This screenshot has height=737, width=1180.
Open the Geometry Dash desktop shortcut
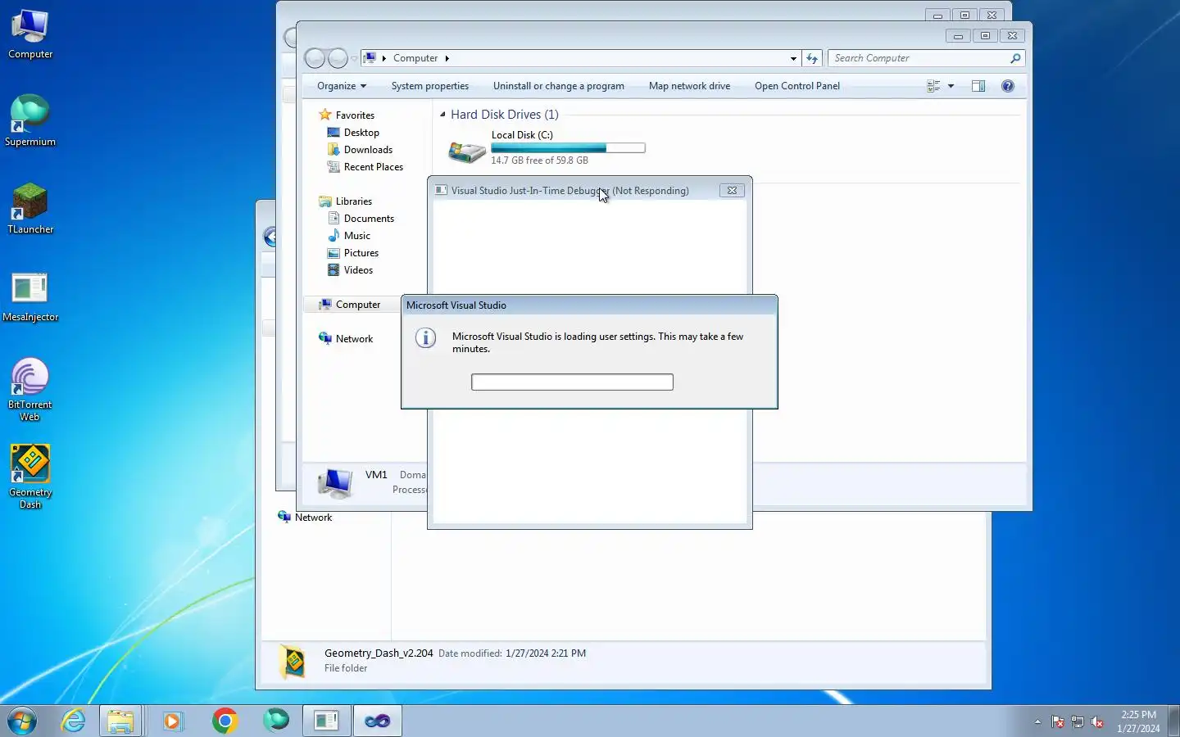point(30,477)
